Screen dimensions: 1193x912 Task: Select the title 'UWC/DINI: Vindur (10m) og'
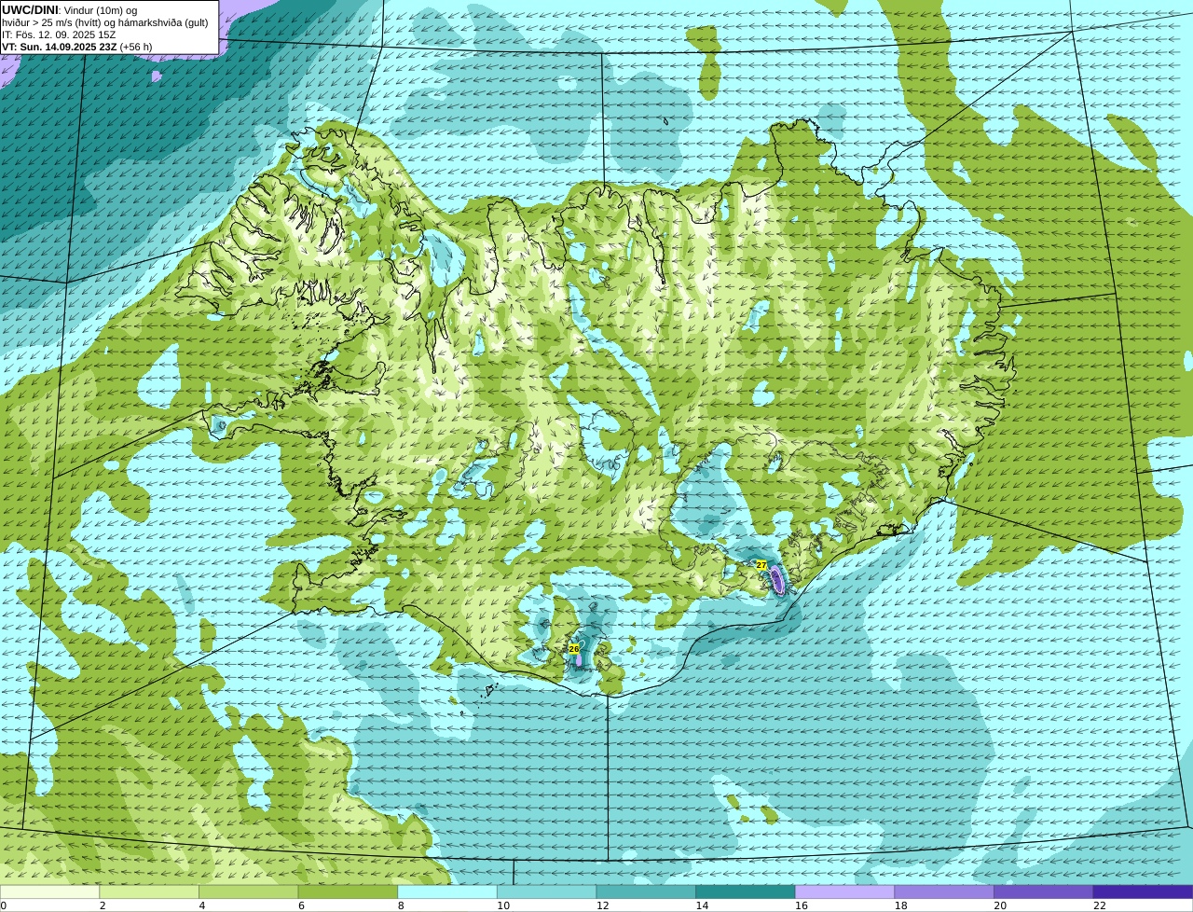70,10
